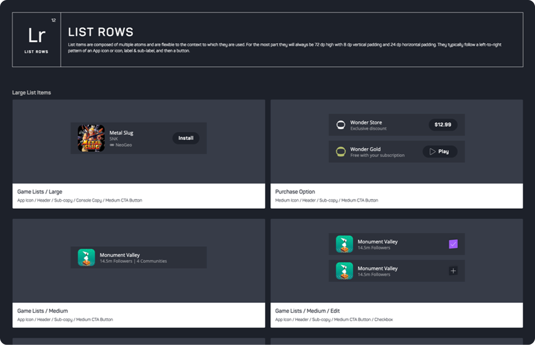
Task: Click the Purchase Option caption
Action: tap(295, 192)
